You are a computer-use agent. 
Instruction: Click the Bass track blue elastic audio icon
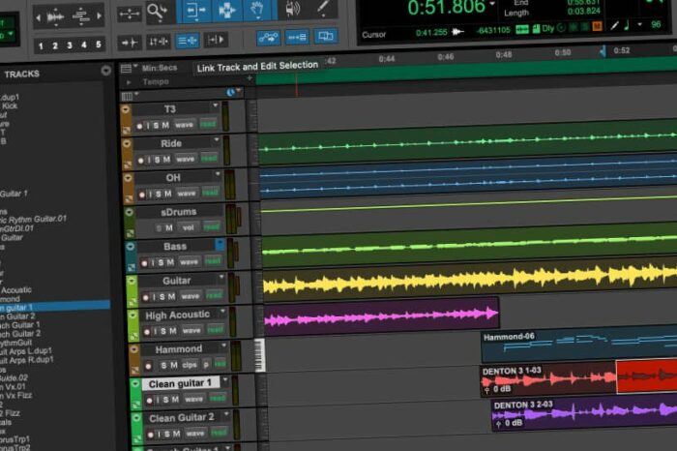pyautogui.click(x=220, y=244)
